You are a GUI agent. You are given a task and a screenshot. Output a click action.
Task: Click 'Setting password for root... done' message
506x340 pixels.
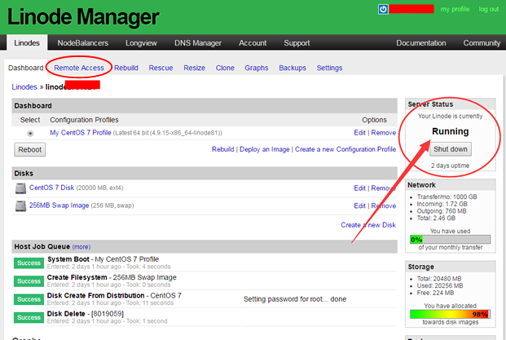(295, 299)
